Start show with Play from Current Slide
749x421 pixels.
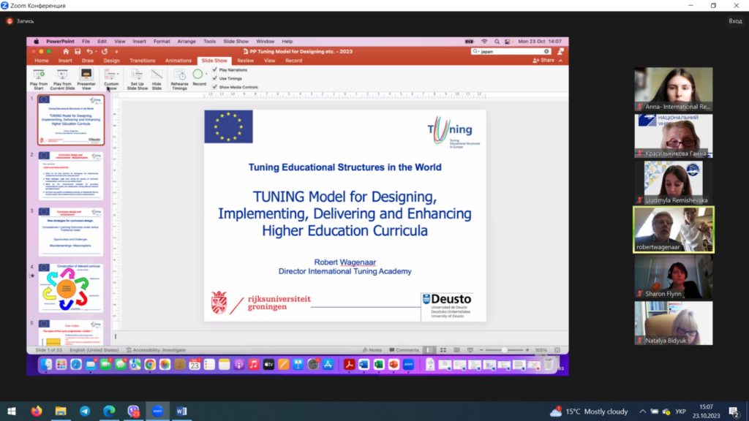(62, 74)
